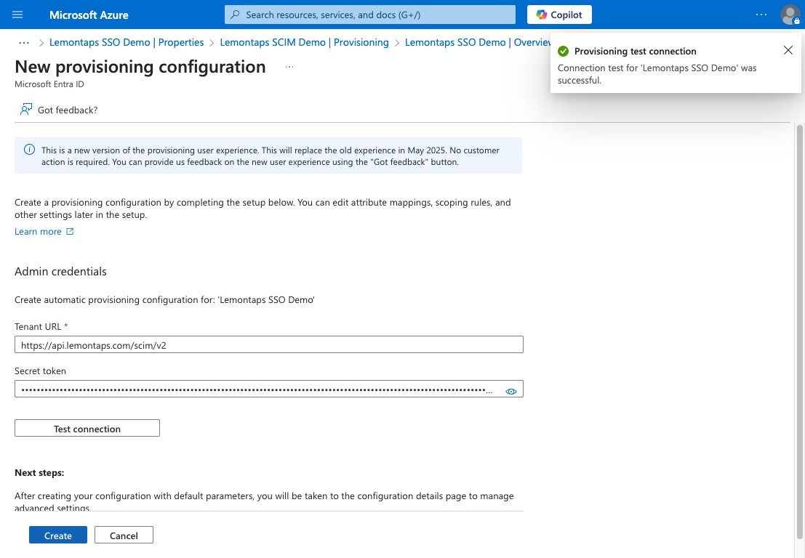
Task: Open the Azure portal hamburger menu
Action: pos(17,15)
